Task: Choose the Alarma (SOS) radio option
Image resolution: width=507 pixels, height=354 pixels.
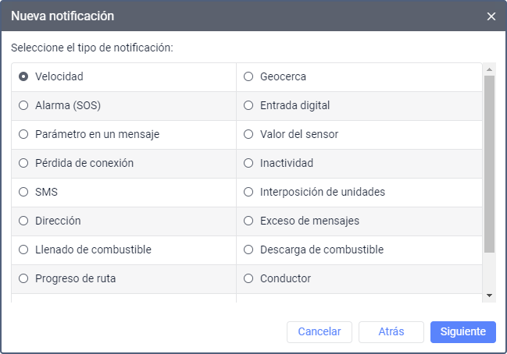Action: coord(23,105)
